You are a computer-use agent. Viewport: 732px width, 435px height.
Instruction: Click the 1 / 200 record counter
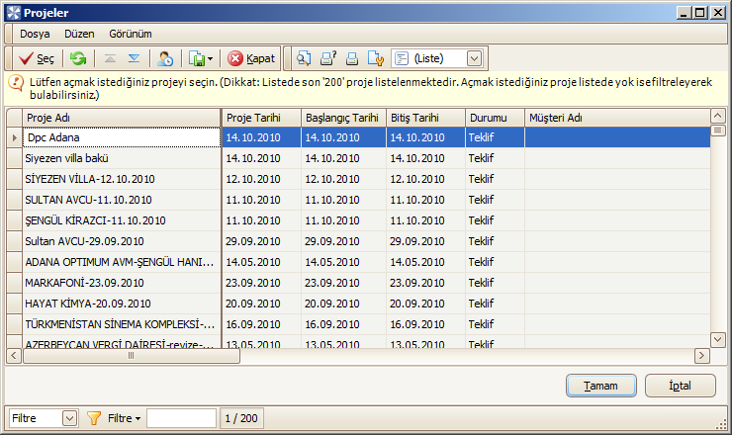[241, 418]
